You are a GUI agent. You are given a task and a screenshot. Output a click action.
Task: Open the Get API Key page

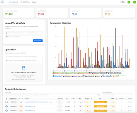(x=25, y=2)
